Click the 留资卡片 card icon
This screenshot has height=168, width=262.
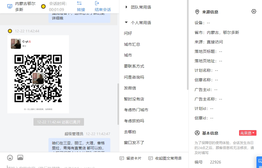click(x=122, y=158)
